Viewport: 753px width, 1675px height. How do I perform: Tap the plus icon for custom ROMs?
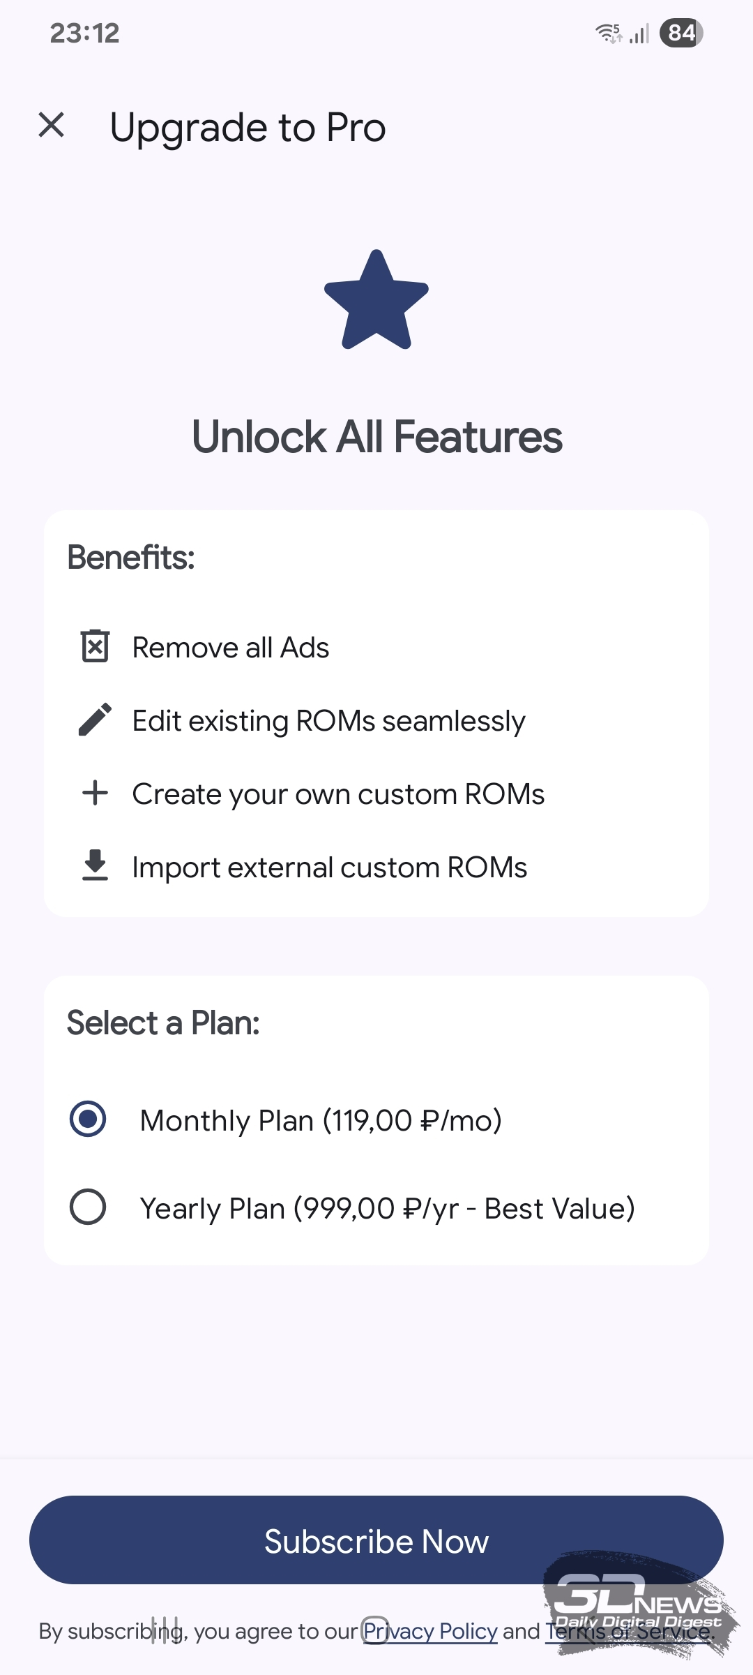pyautogui.click(x=95, y=793)
